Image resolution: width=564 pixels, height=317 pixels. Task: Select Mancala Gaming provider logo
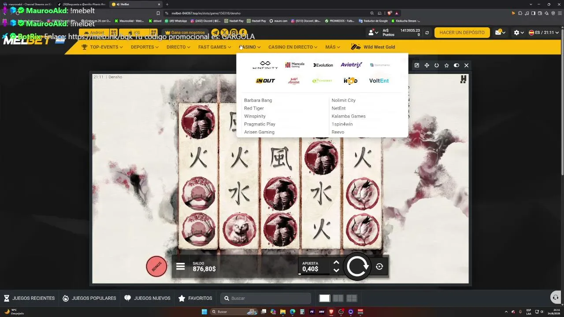295,65
